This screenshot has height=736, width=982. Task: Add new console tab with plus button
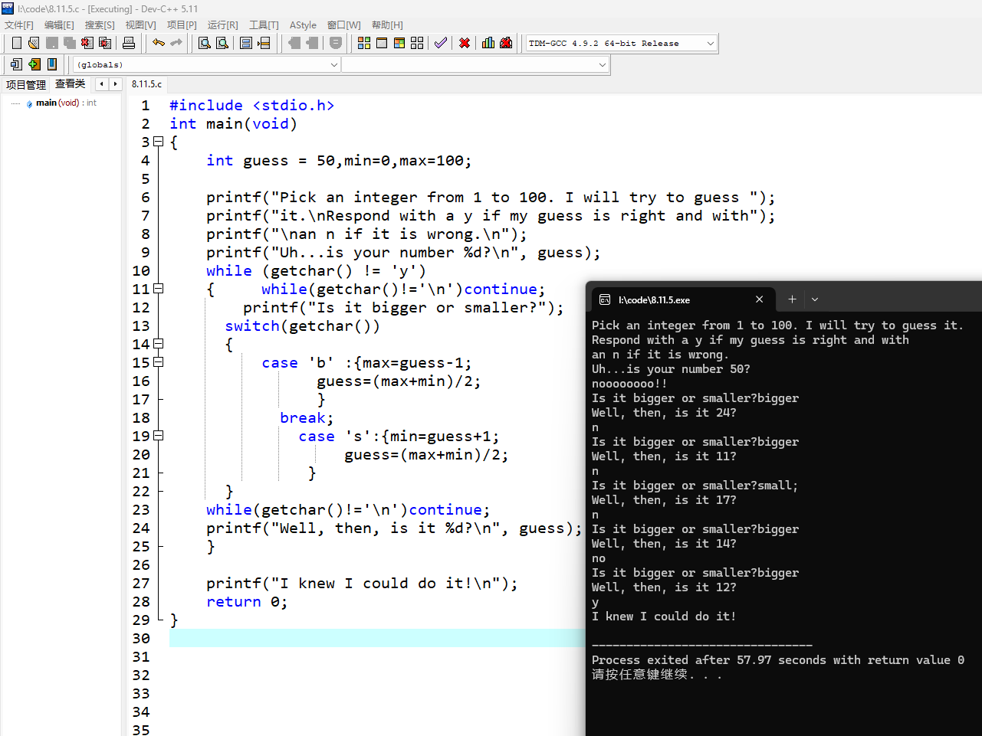click(792, 299)
